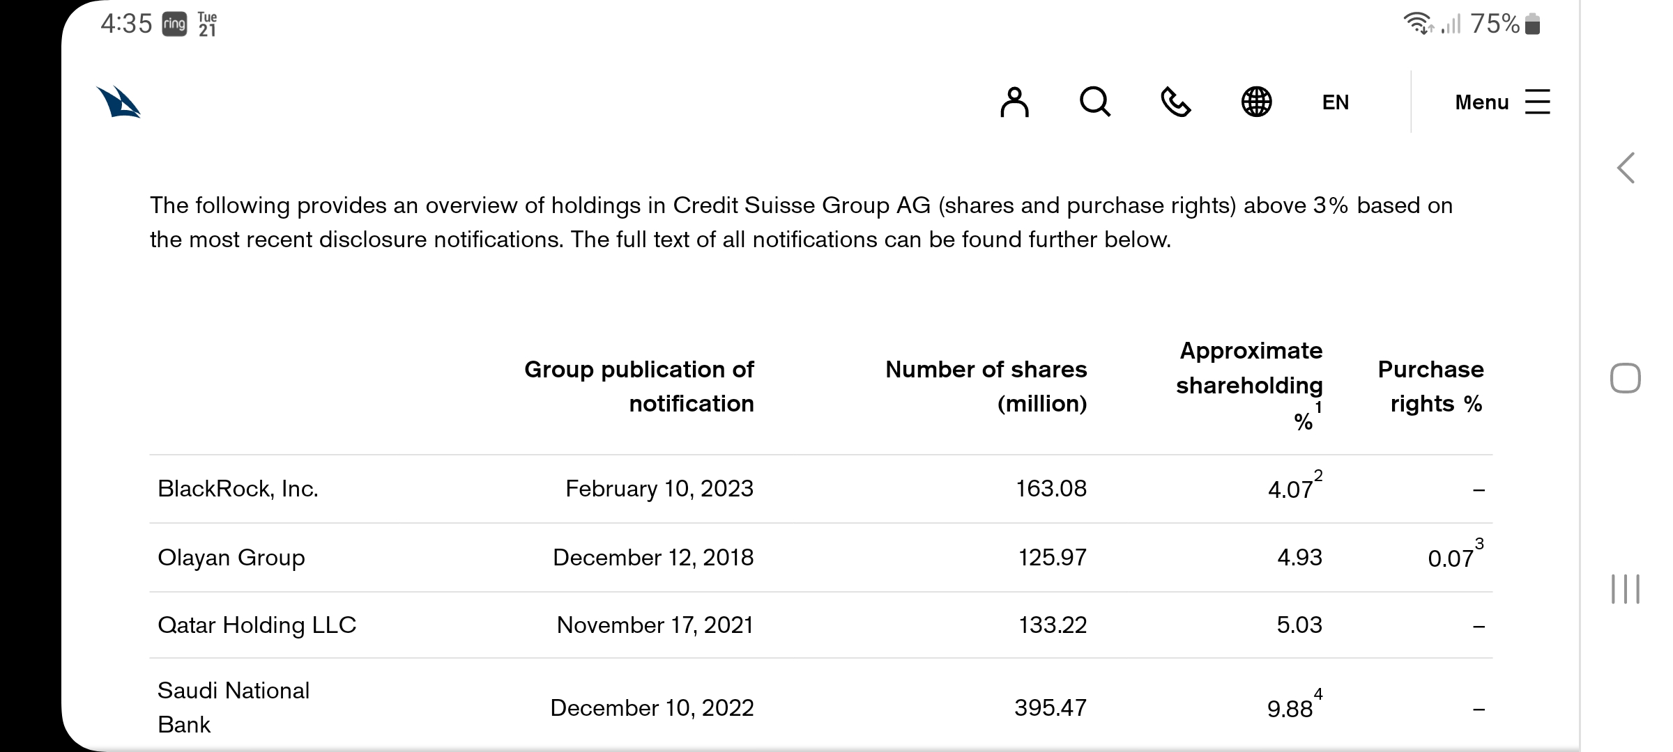
Task: Click February 10, 2023 date cell
Action: pos(659,489)
